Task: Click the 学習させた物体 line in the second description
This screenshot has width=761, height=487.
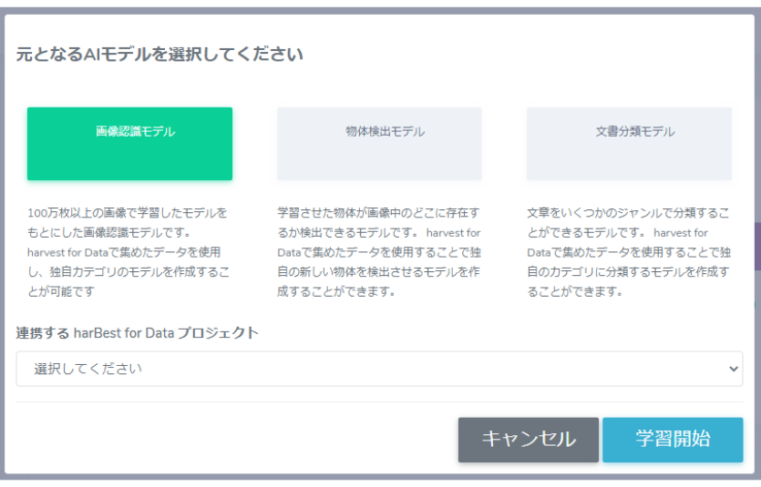Action: 377,213
